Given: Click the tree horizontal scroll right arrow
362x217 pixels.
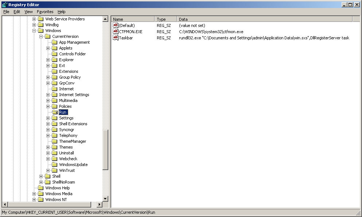Looking at the screenshot, I should coord(100,204).
